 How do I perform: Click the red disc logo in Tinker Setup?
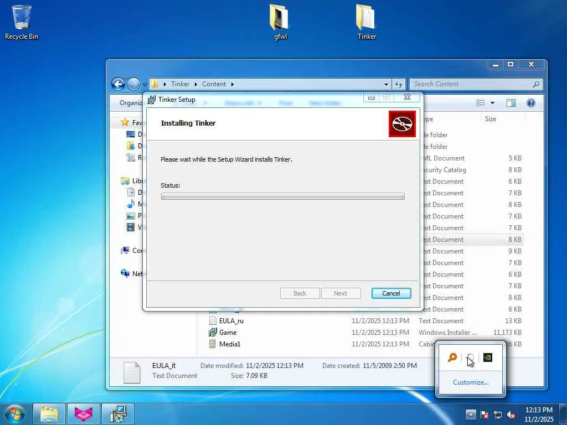tap(402, 124)
